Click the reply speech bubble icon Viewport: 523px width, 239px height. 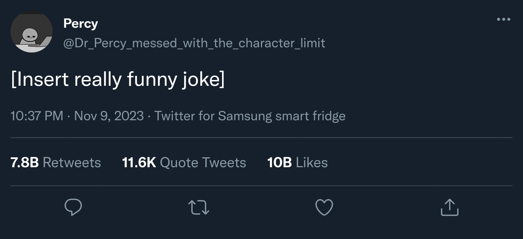[73, 207]
